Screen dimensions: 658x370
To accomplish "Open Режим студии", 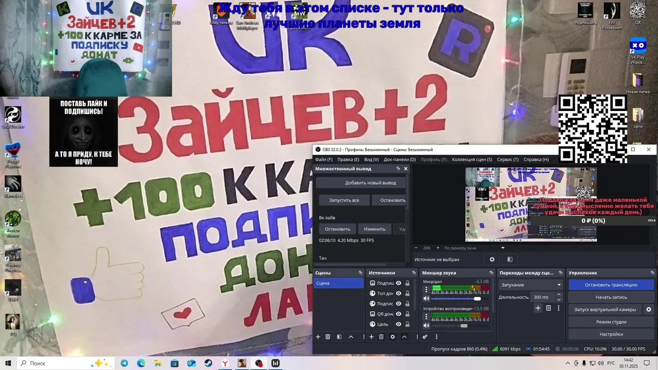I will point(611,322).
